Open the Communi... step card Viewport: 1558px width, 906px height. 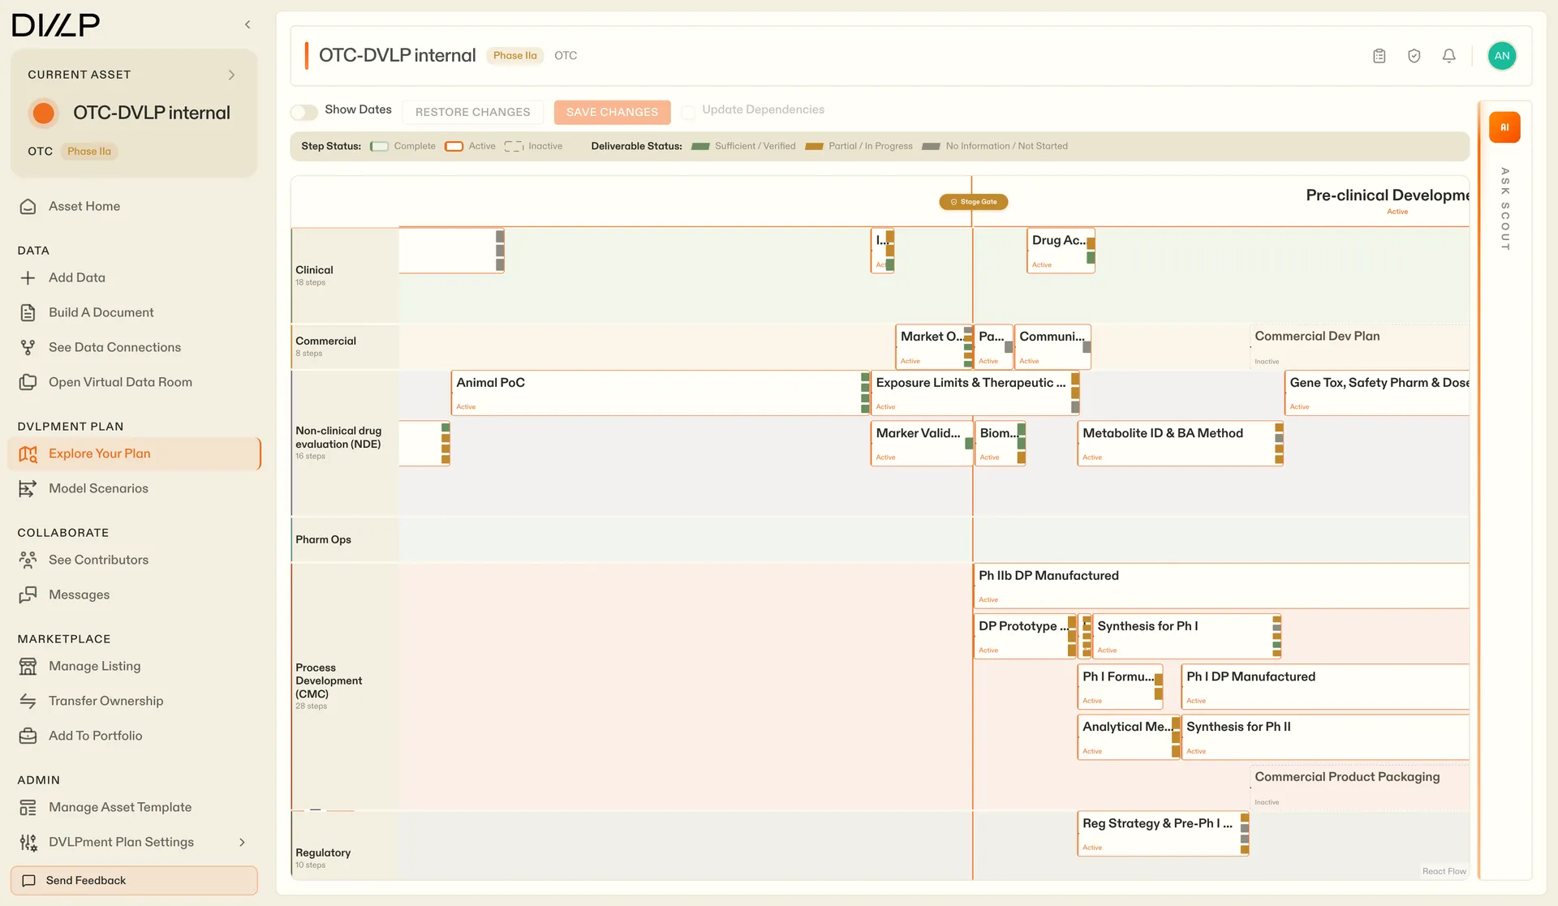coord(1052,347)
